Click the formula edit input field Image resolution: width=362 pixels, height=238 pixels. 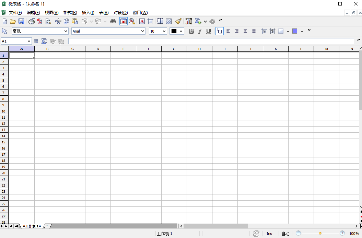211,41
